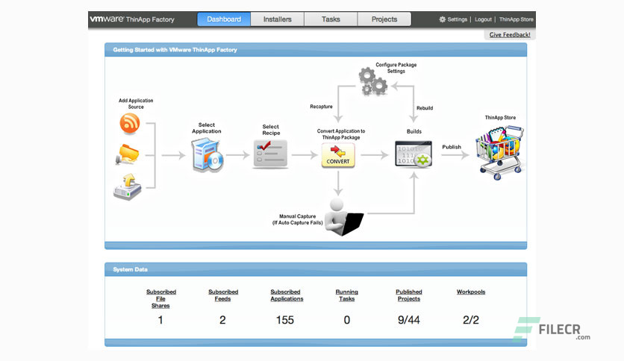Click the Logout link
The height and width of the screenshot is (361, 624).
483,19
